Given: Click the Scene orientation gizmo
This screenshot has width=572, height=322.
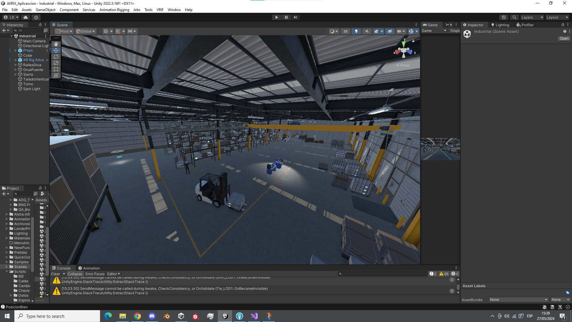Looking at the screenshot, I should [x=404, y=51].
